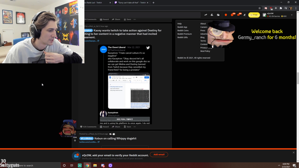This screenshot has width=299, height=168.
Task: Open Cortana circle icon on taskbar
Action: coord(64,165)
